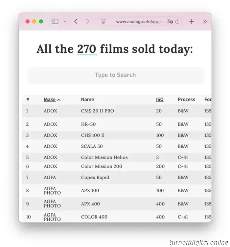This screenshot has width=230, height=247.
Task: Maximize the window with the green button
Action: [x=41, y=21]
